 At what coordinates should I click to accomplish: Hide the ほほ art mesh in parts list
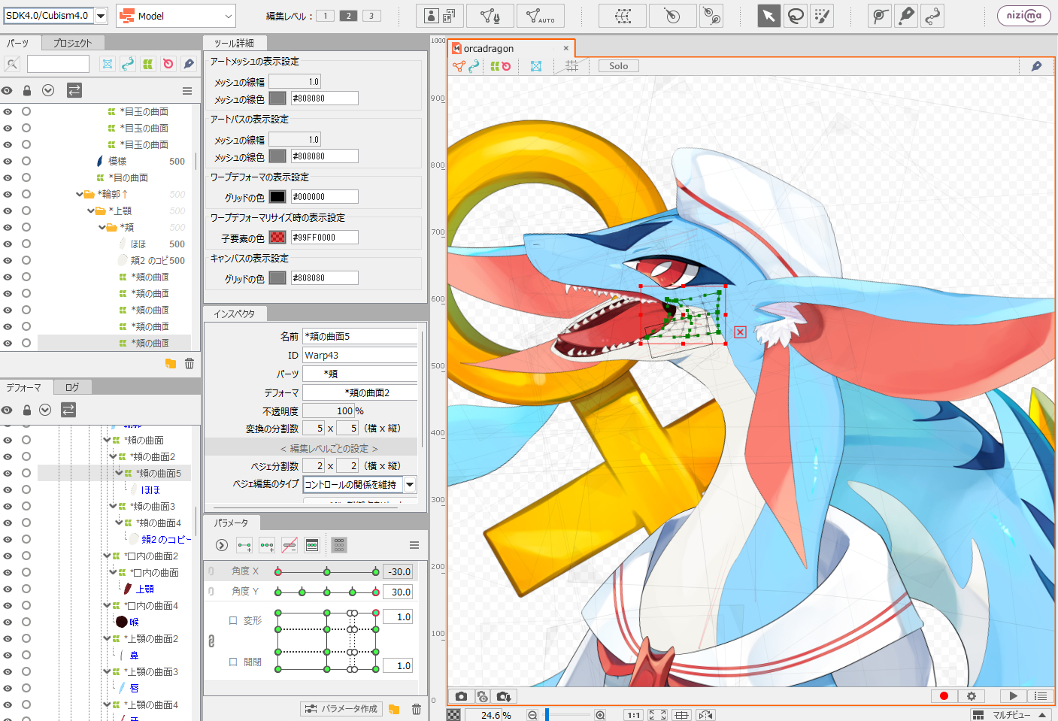8,244
